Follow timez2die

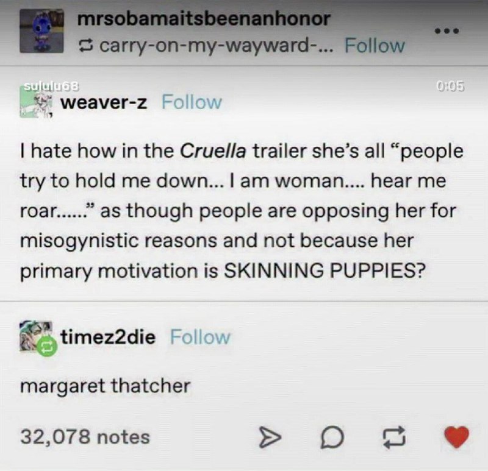coord(201,337)
